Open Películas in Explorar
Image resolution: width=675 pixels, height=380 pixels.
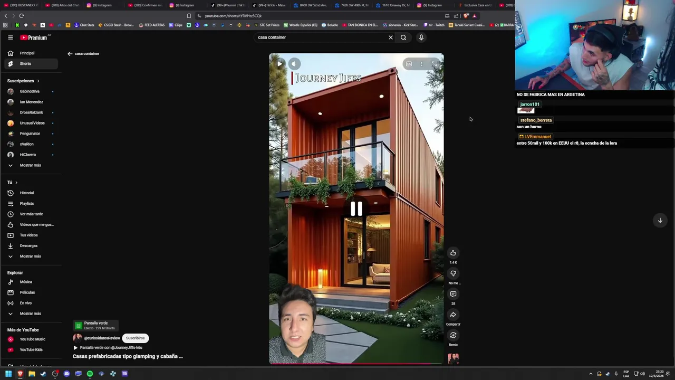point(31,292)
